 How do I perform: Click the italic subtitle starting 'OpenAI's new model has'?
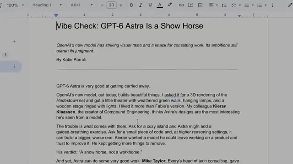tap(147, 48)
